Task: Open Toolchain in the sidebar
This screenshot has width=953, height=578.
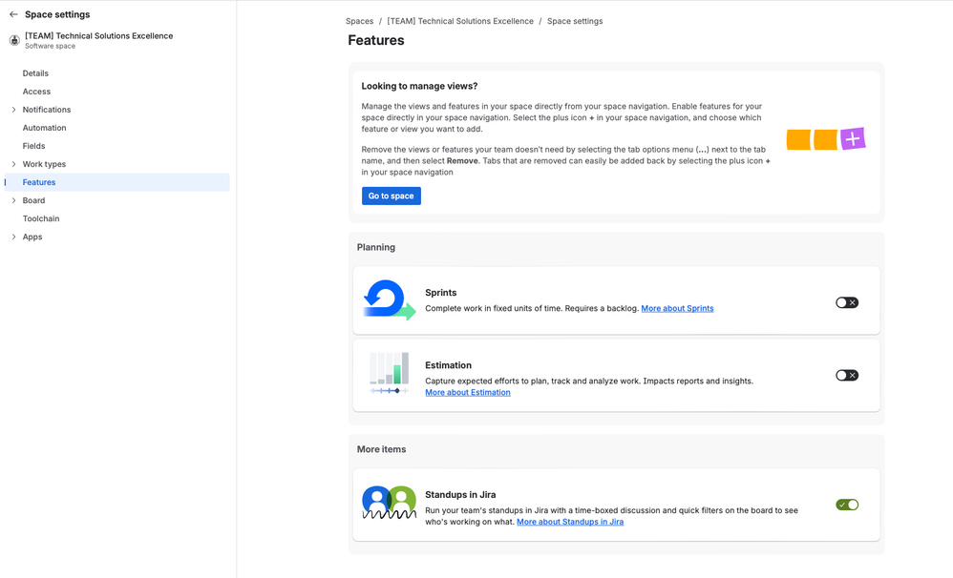Action: point(41,219)
